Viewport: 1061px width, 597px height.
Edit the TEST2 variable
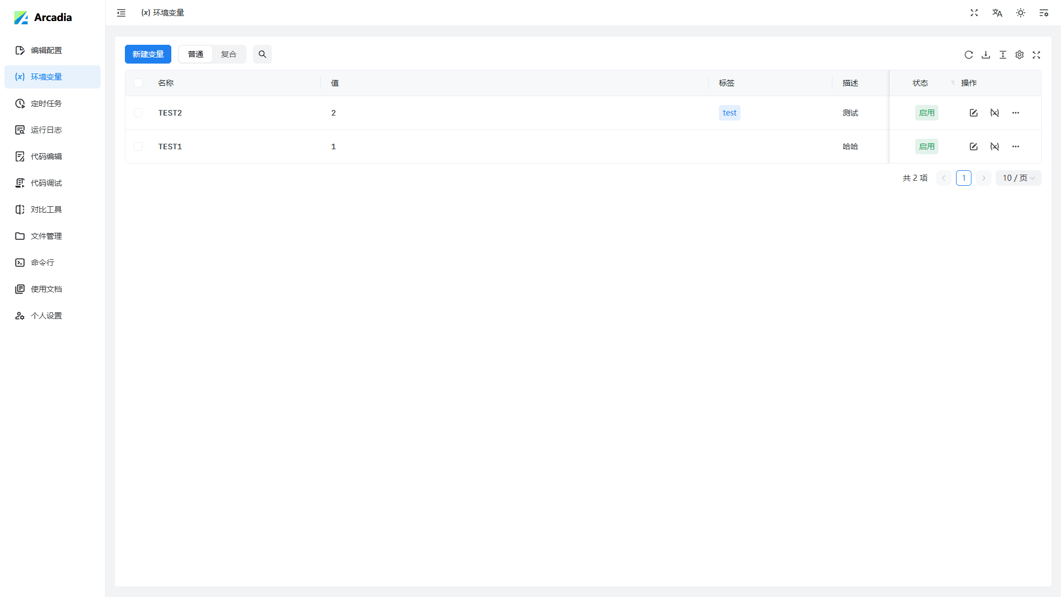[x=973, y=113]
